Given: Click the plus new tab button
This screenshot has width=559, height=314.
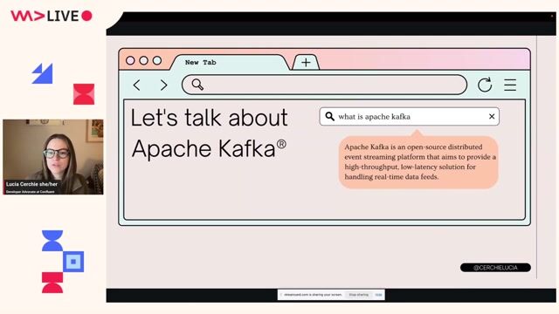Looking at the screenshot, I should click(x=306, y=62).
